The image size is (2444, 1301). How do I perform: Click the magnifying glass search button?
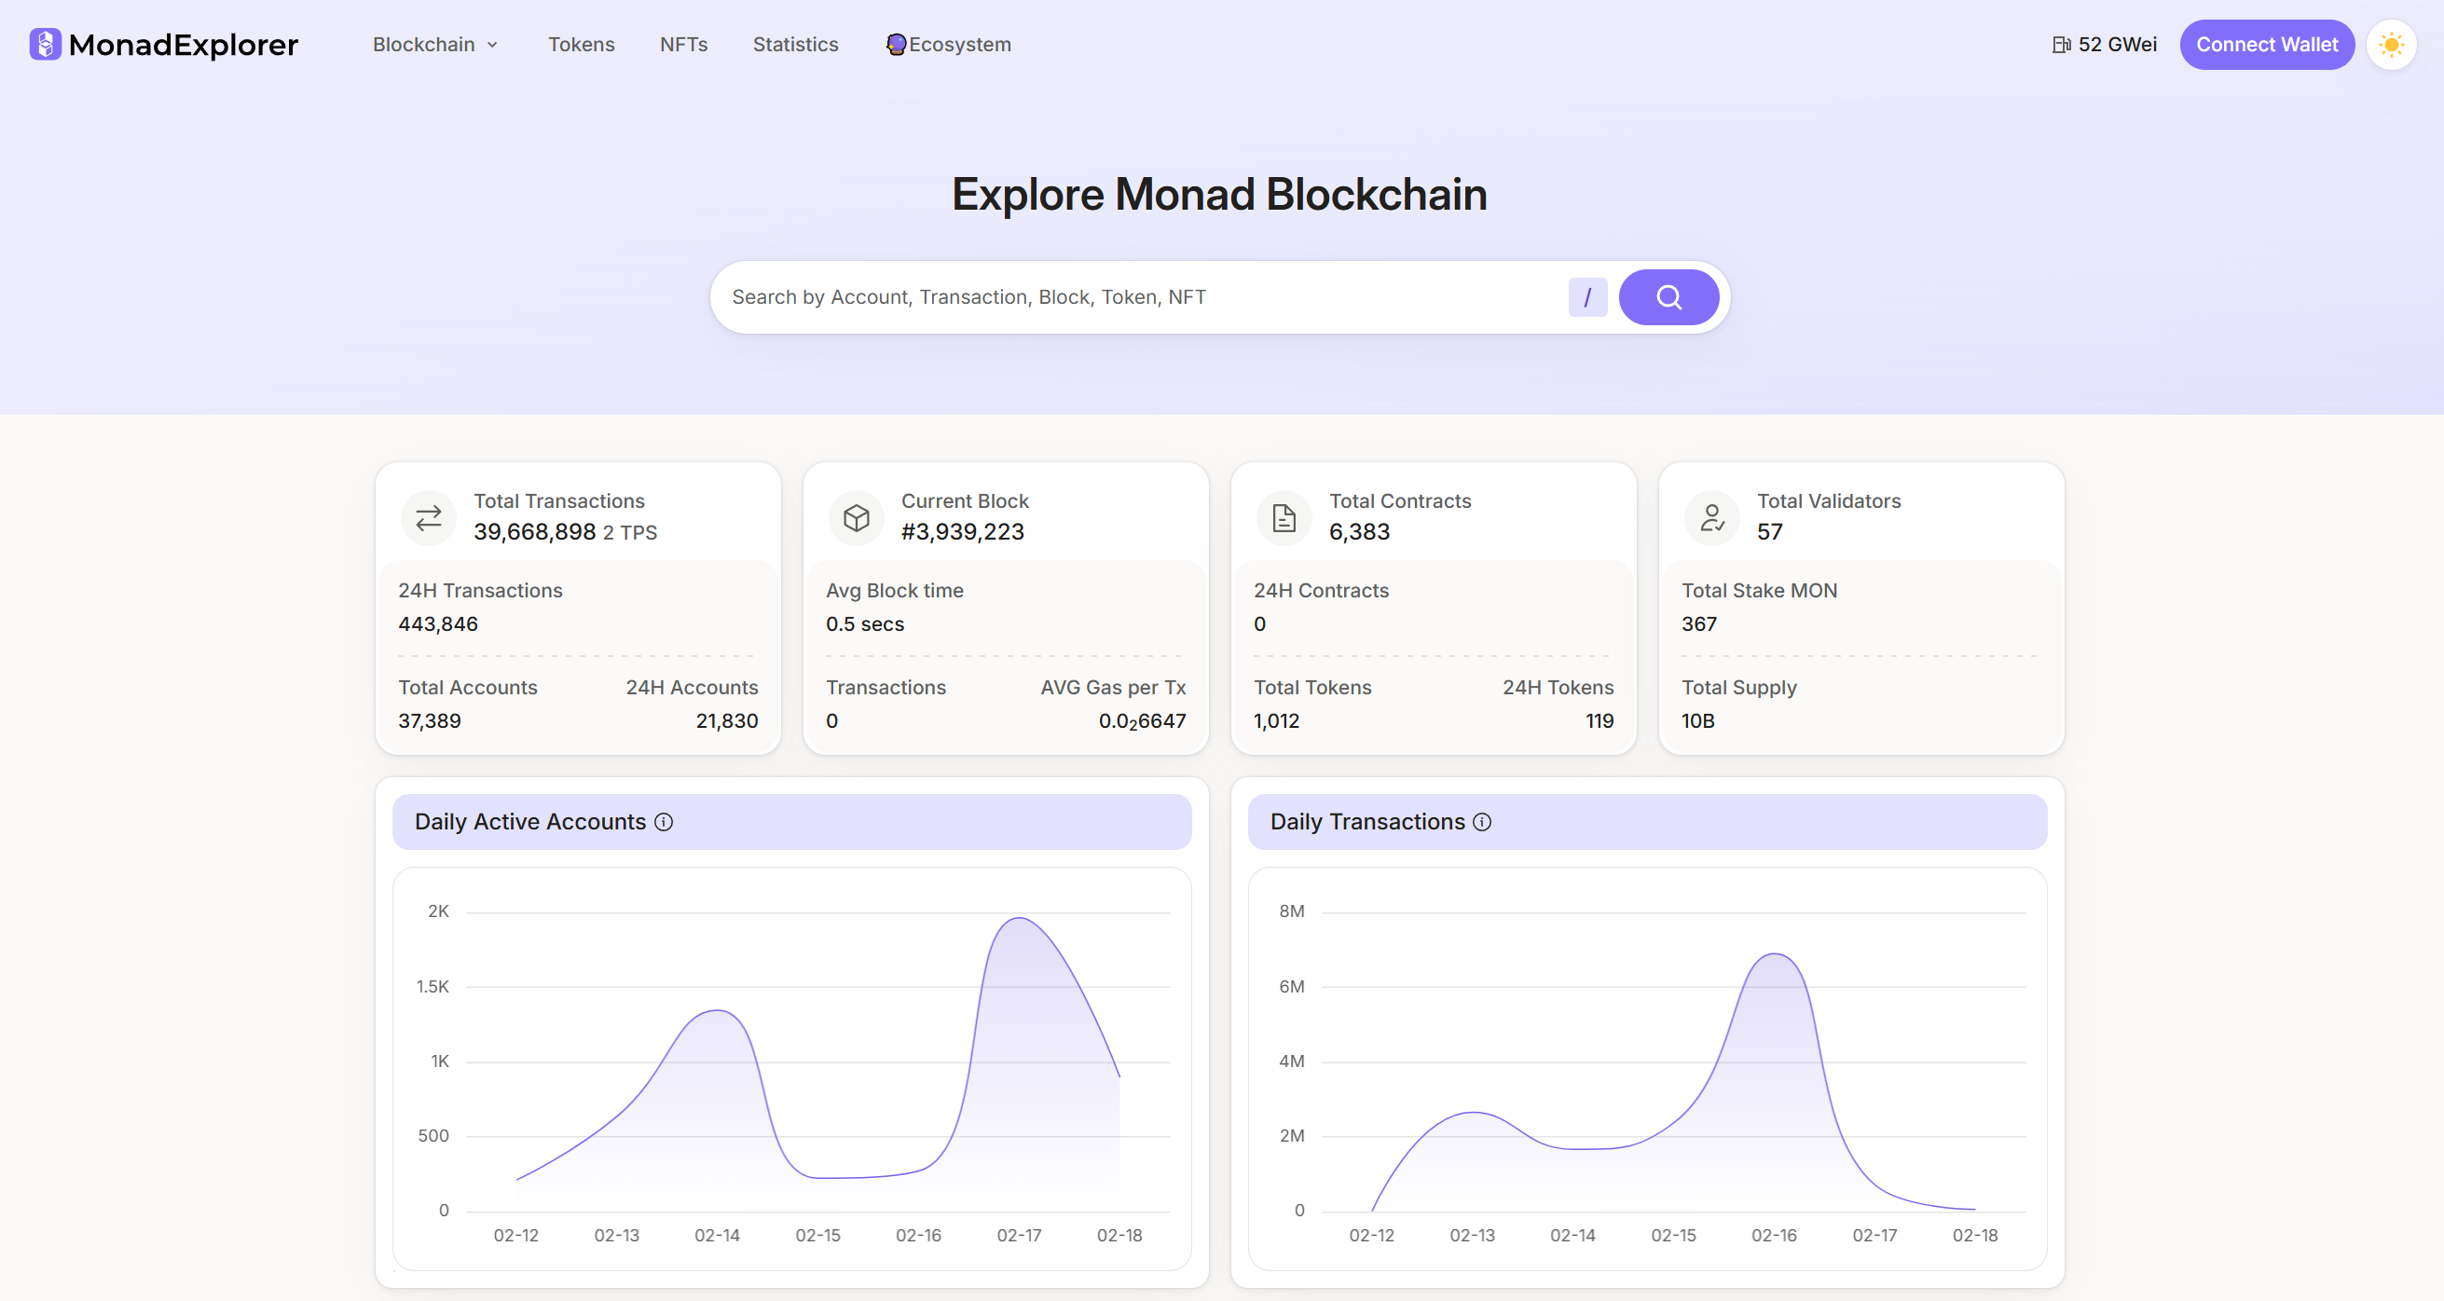pos(1668,297)
